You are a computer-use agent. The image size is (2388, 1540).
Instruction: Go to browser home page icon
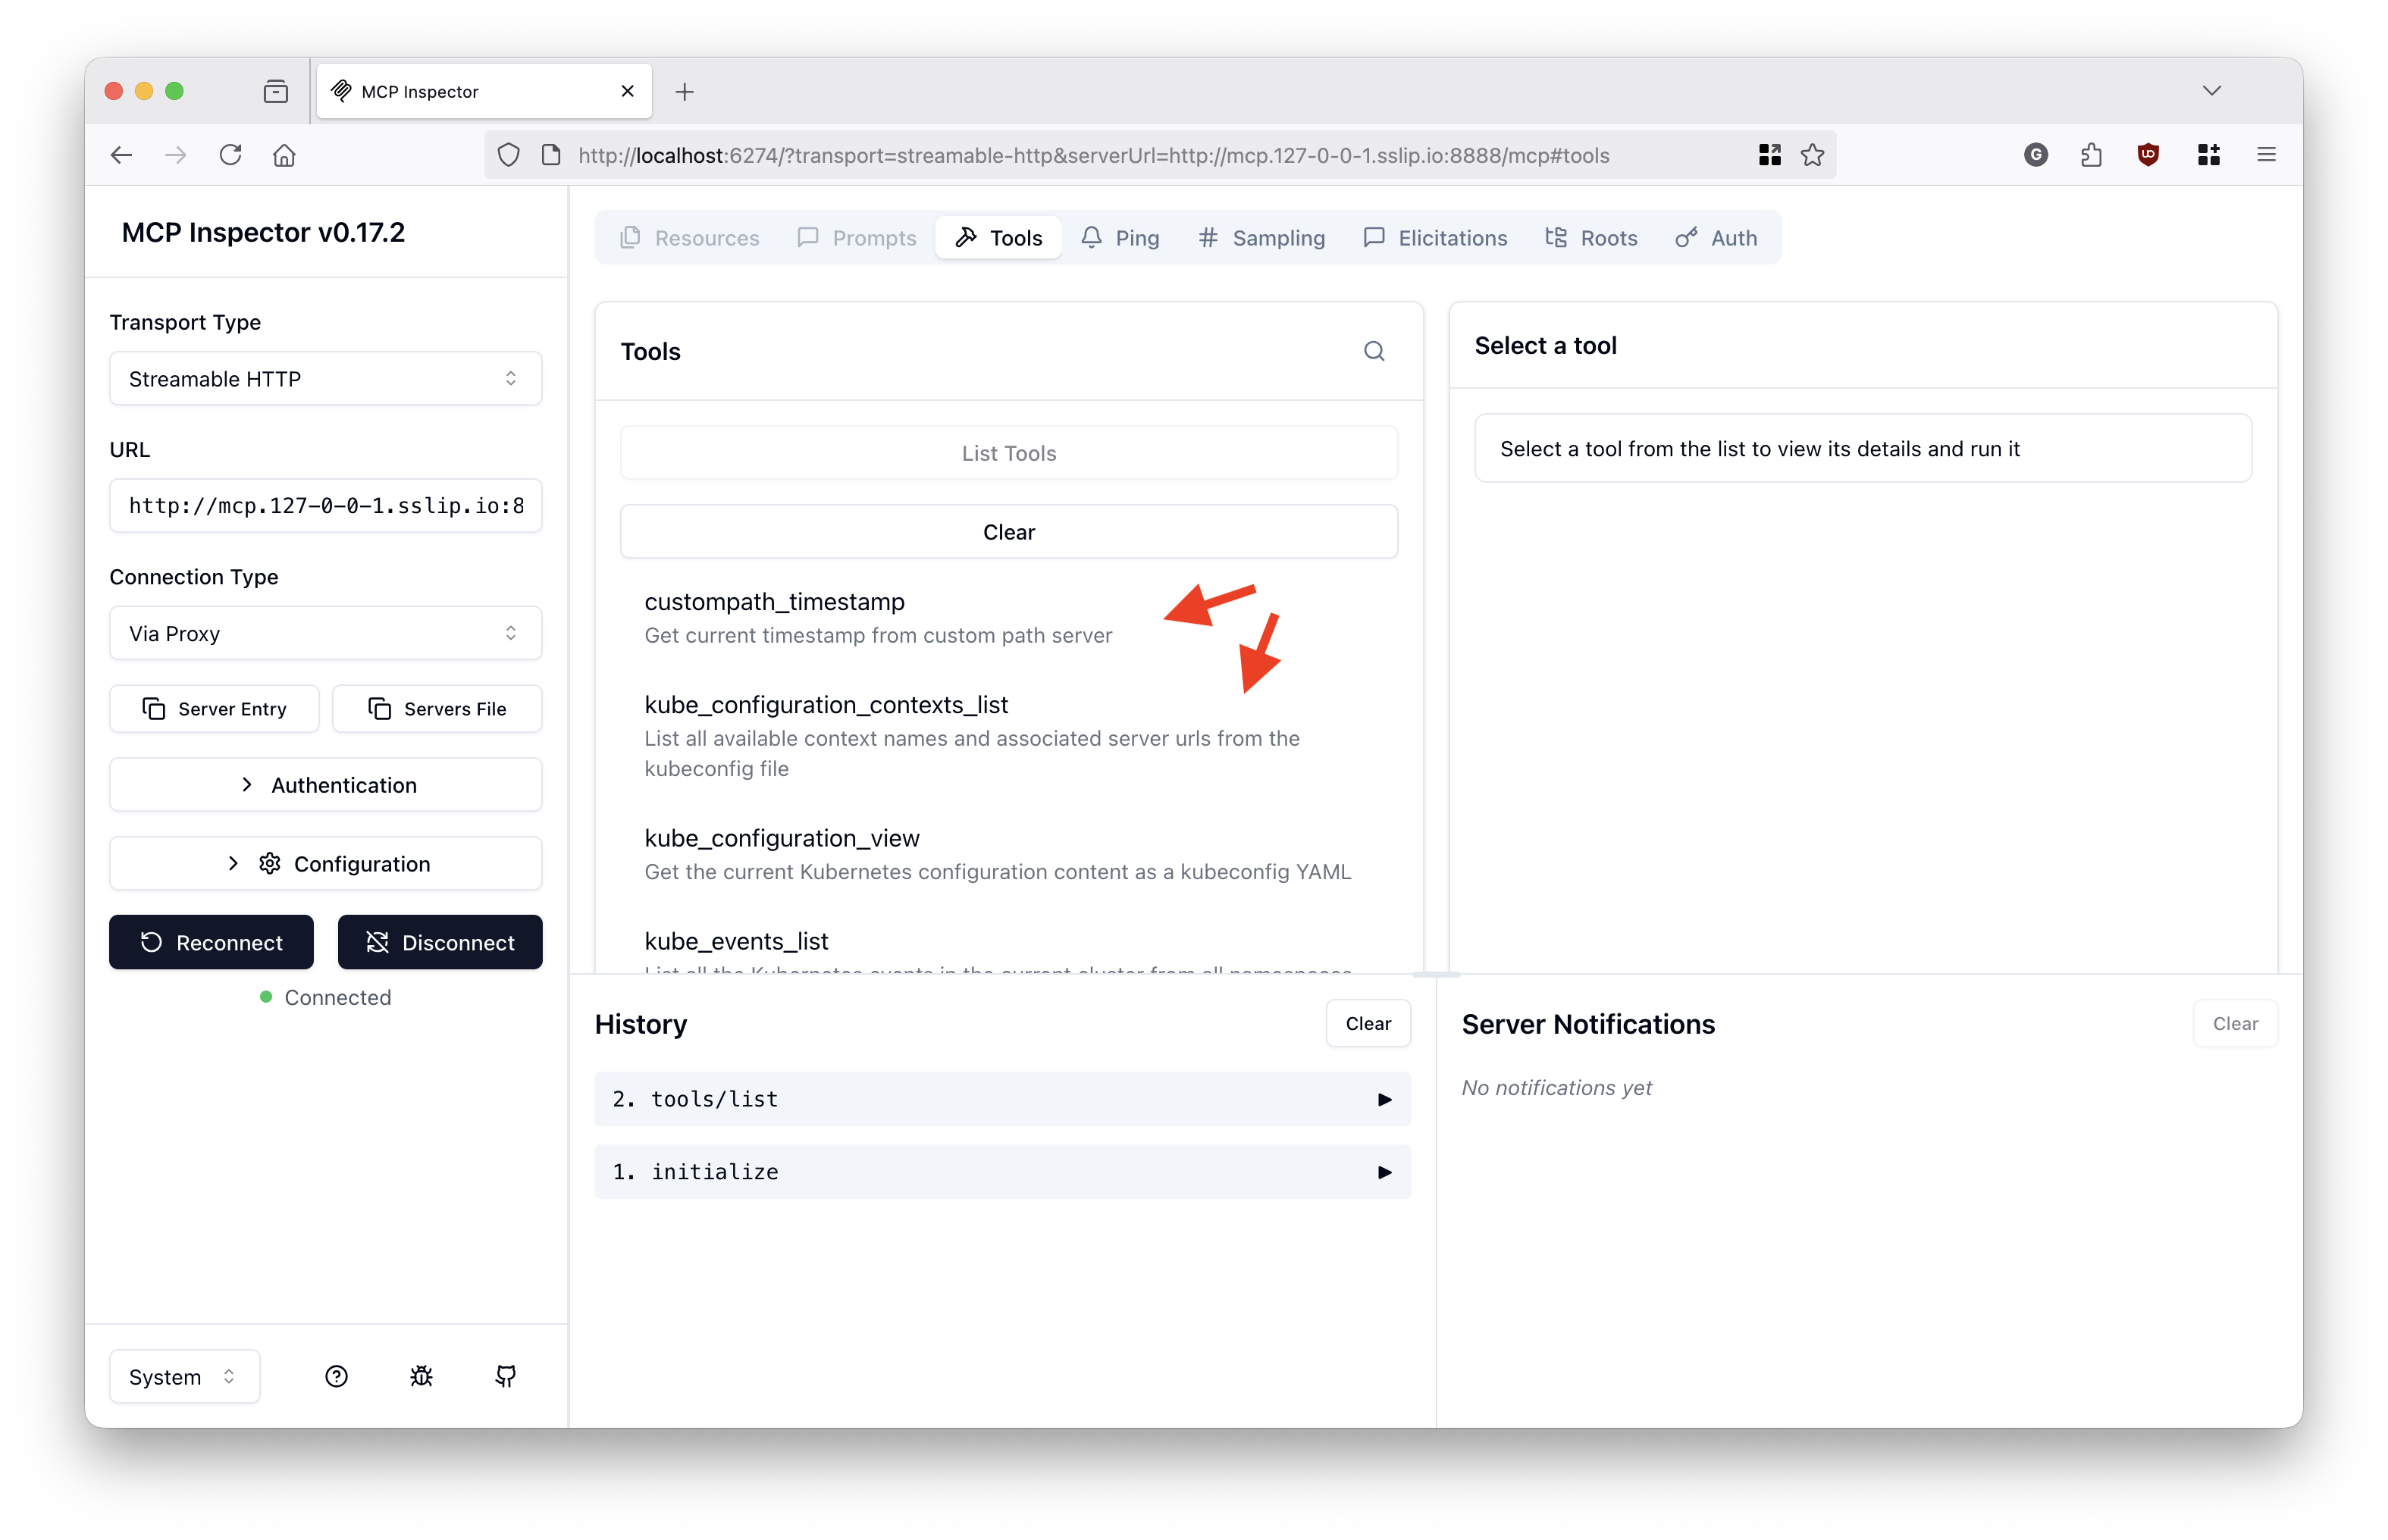coord(285,155)
